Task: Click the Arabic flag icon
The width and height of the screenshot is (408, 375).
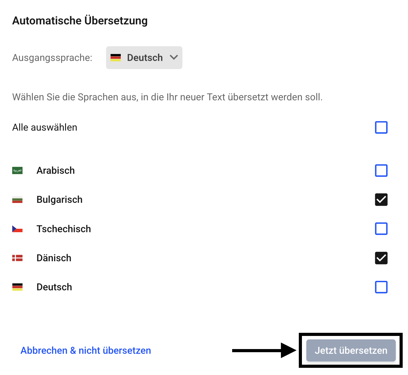Action: coord(17,171)
